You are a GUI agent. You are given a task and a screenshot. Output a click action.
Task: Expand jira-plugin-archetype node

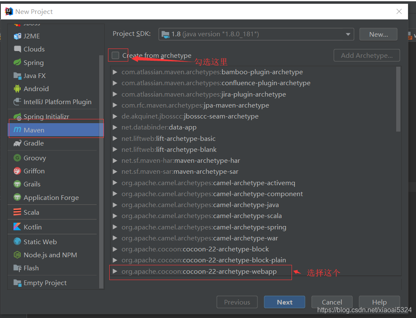click(x=115, y=94)
